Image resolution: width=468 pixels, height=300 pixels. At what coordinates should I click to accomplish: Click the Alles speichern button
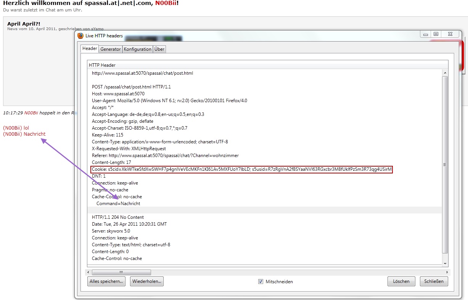[x=106, y=282]
